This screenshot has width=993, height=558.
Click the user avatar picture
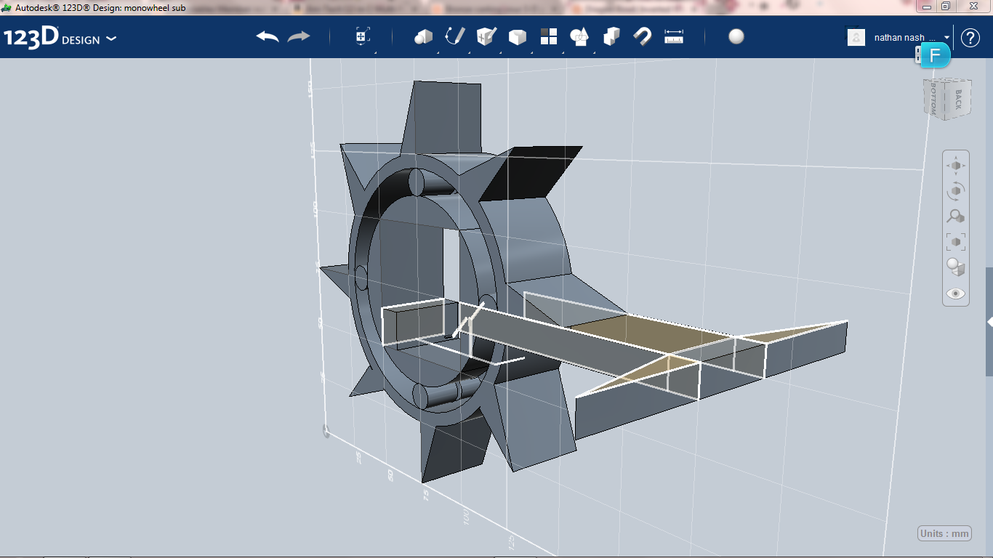[856, 37]
